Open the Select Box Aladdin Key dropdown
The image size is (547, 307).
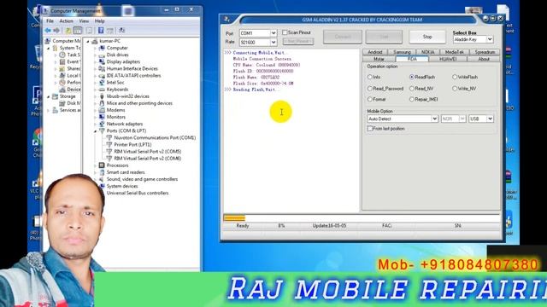tap(490, 39)
